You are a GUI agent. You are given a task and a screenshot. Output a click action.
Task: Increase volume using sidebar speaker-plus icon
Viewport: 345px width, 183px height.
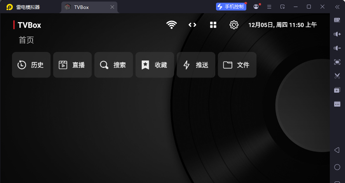pos(337,34)
